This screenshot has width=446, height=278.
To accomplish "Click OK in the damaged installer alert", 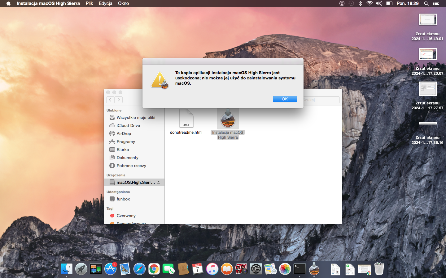I will (285, 99).
